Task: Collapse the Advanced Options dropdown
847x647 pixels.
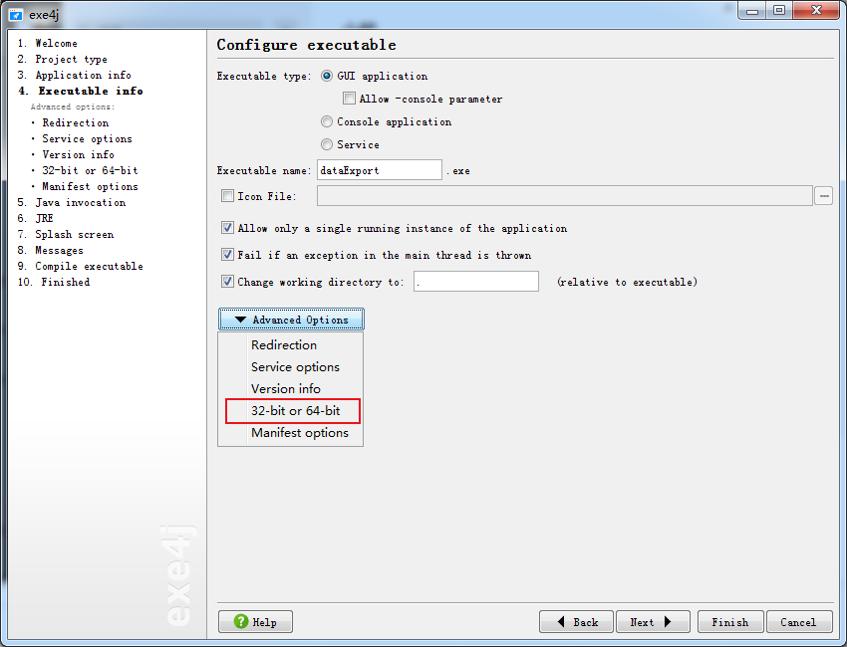Action: (x=291, y=320)
